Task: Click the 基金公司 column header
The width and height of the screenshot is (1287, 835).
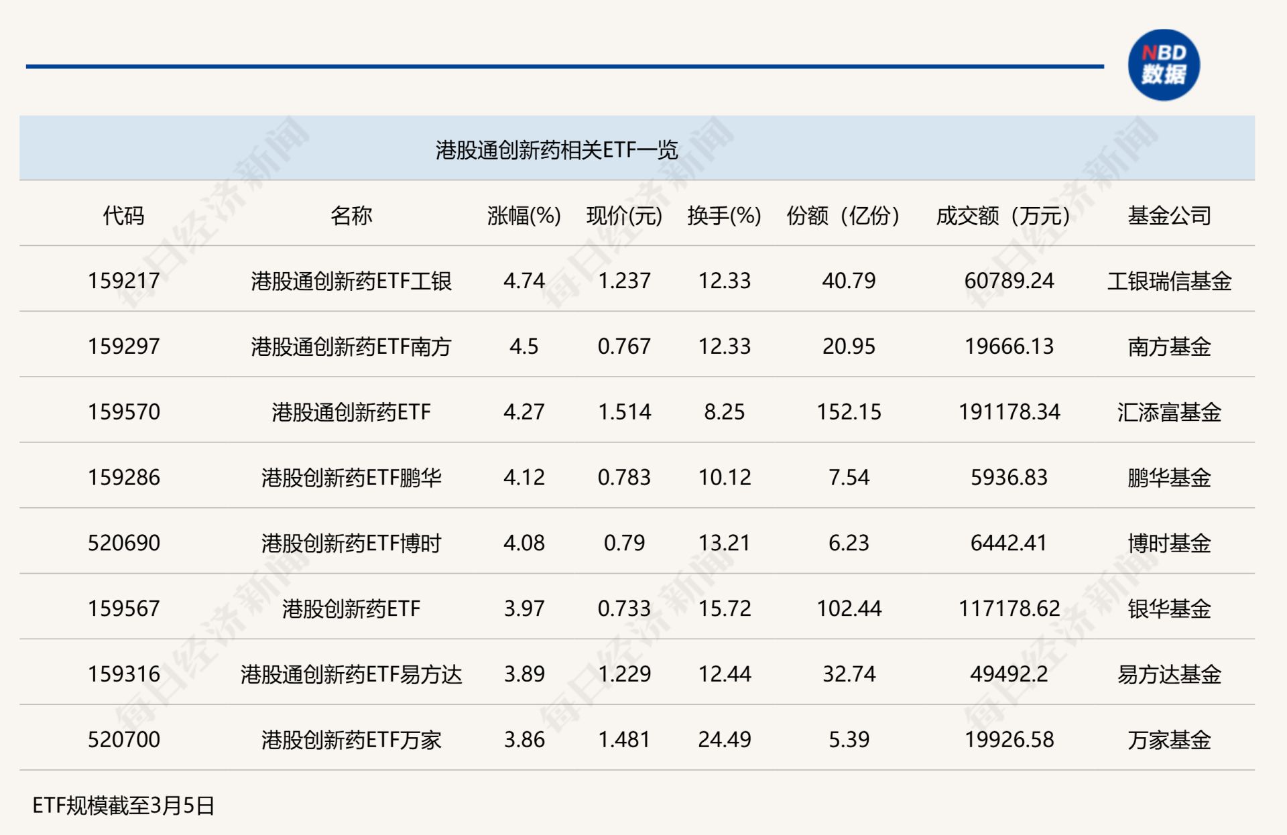Action: 1169,216
